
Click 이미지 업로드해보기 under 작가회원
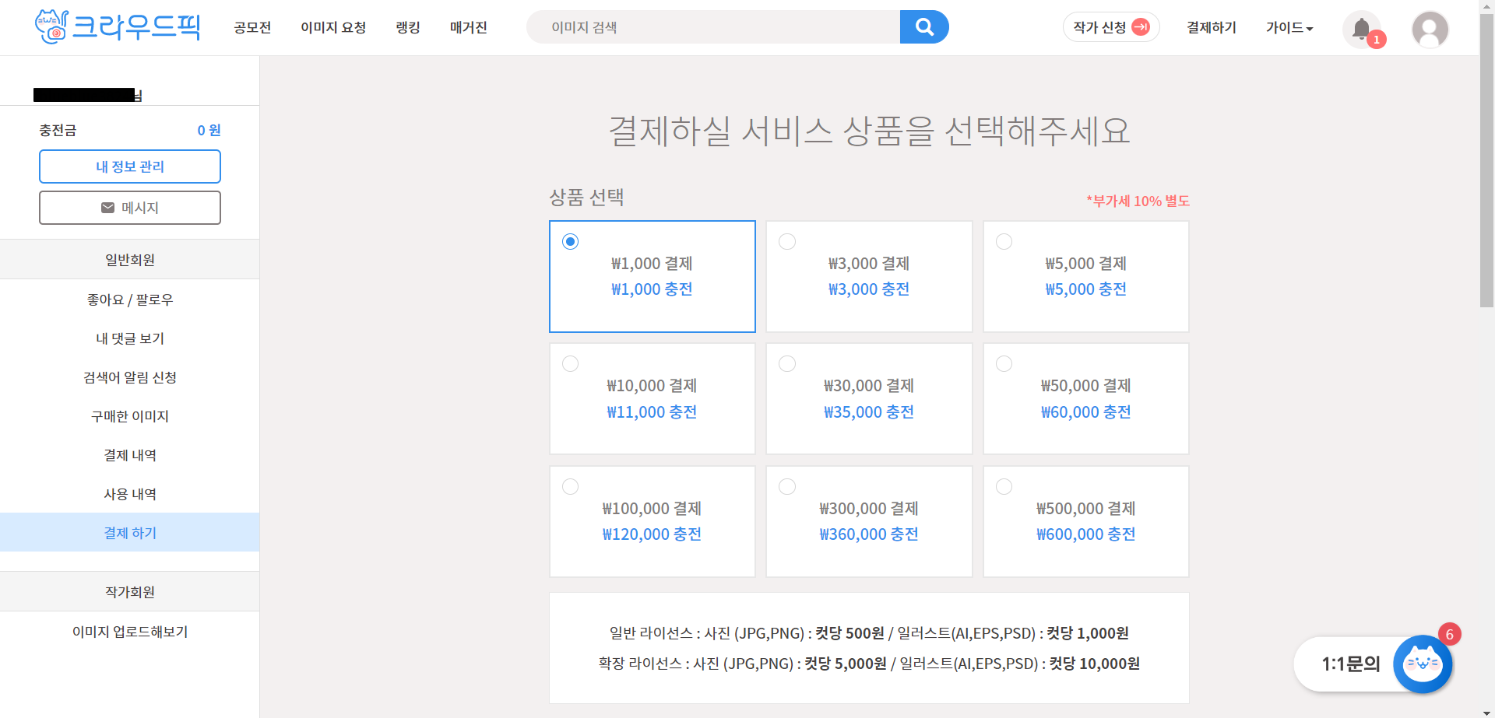129,632
